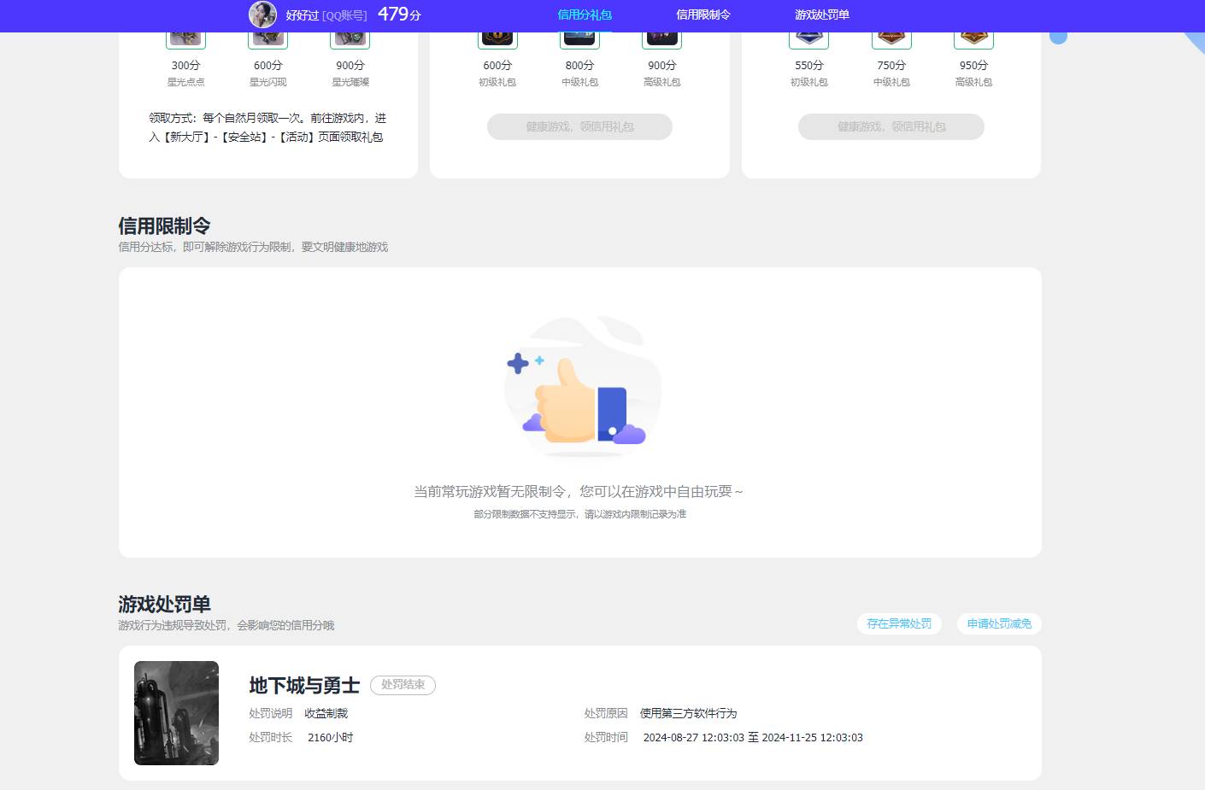Open the 地下城与勇士 game thumbnail
Image resolution: width=1205 pixels, height=790 pixels.
(x=176, y=712)
